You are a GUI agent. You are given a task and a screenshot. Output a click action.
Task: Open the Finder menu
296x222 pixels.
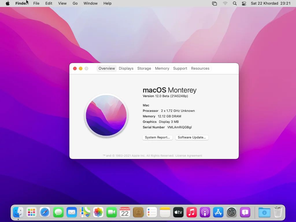tap(21, 3)
